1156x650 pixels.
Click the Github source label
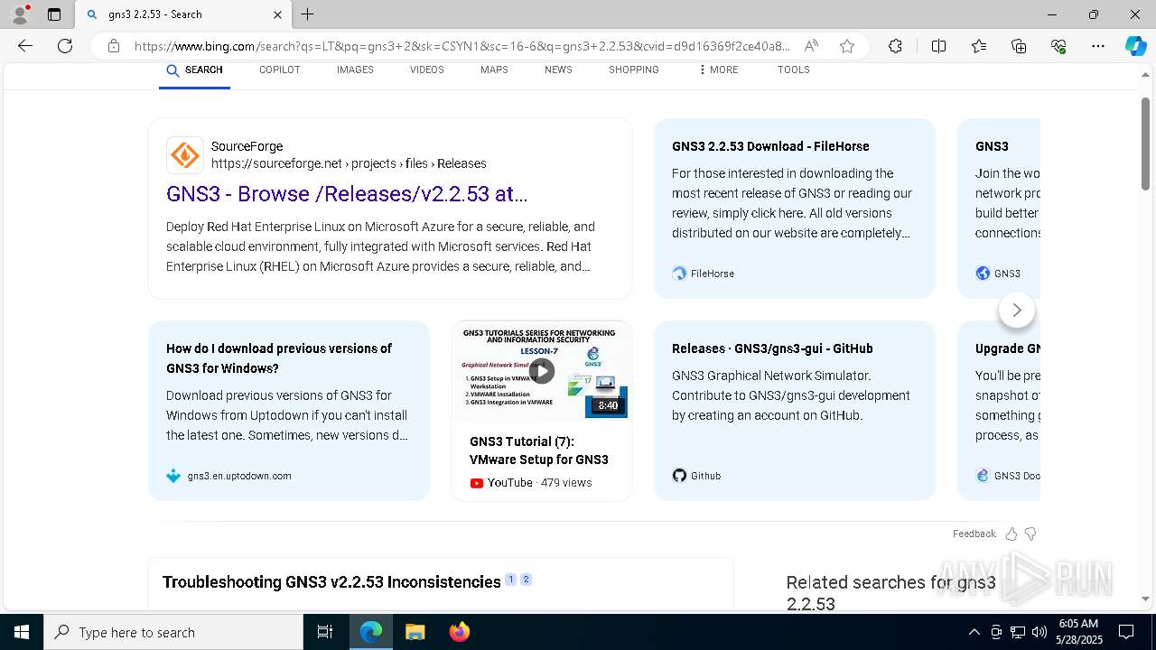pyautogui.click(x=705, y=476)
